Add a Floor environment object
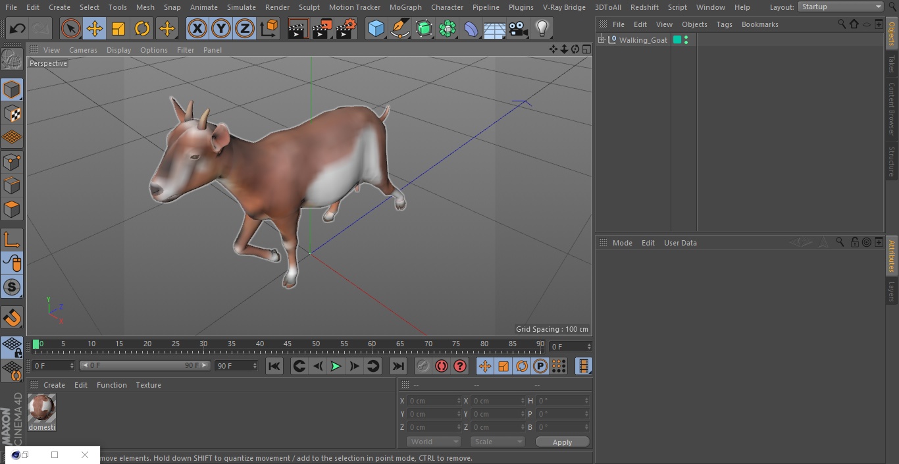 click(x=495, y=28)
